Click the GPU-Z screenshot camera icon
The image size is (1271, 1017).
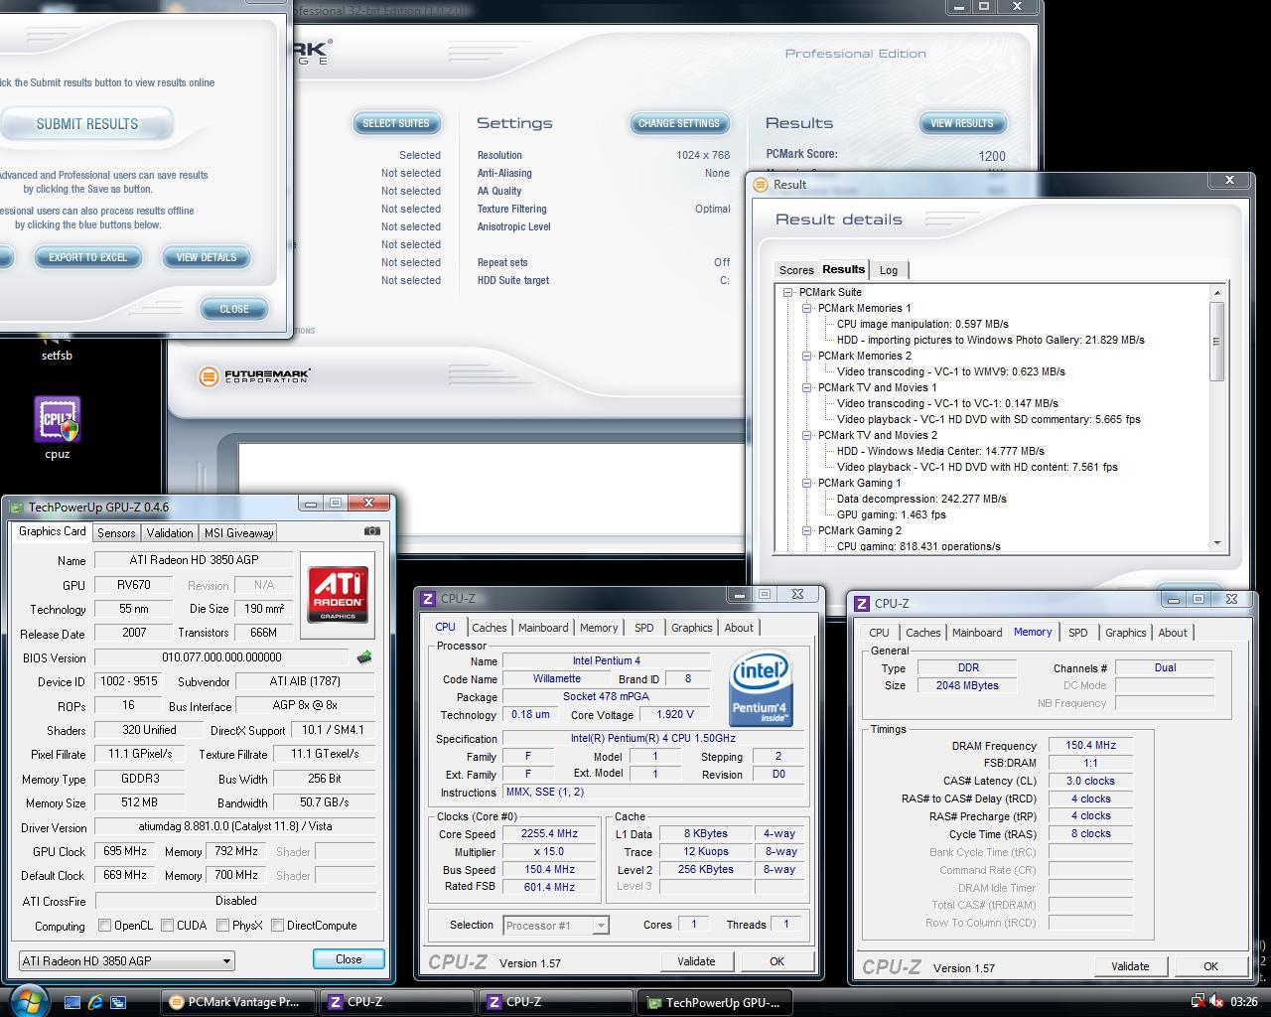372,531
